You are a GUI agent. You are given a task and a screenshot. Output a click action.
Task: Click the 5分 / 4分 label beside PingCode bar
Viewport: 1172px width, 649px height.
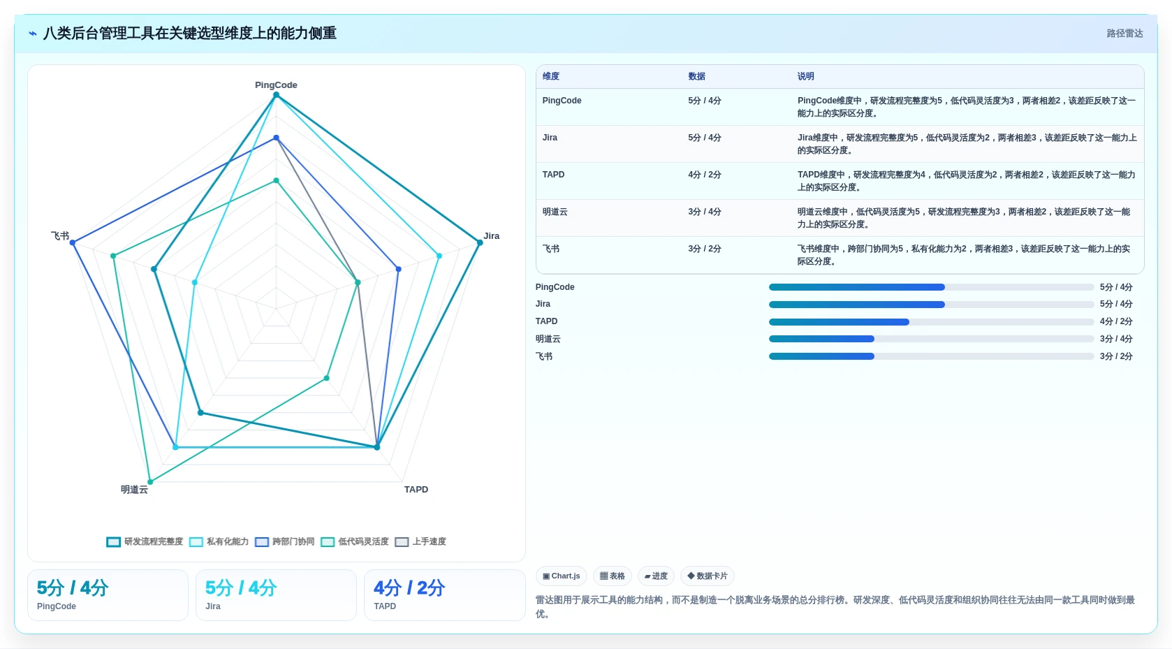click(1116, 287)
